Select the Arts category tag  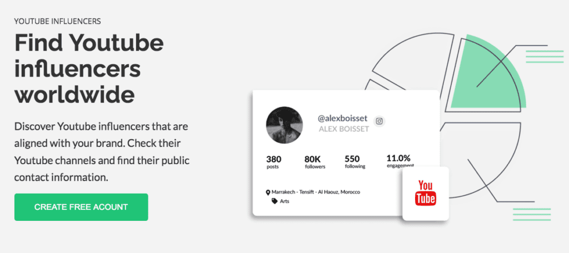pos(284,201)
